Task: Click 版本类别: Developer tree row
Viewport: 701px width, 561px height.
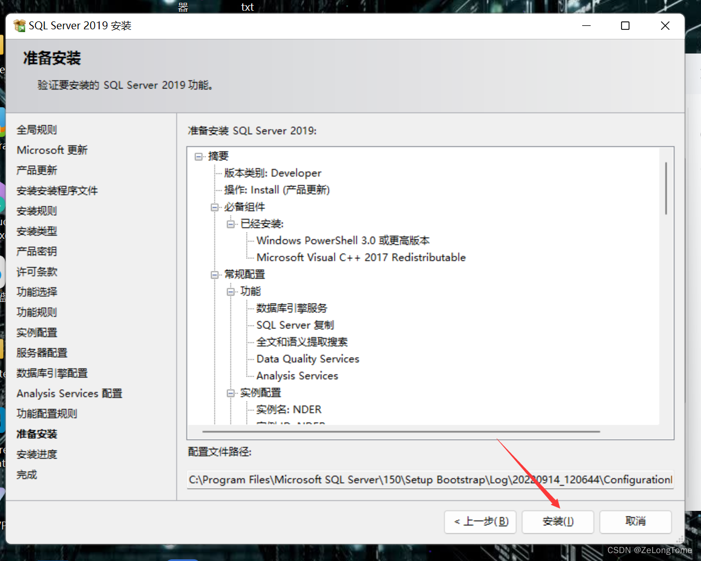Action: click(x=273, y=173)
